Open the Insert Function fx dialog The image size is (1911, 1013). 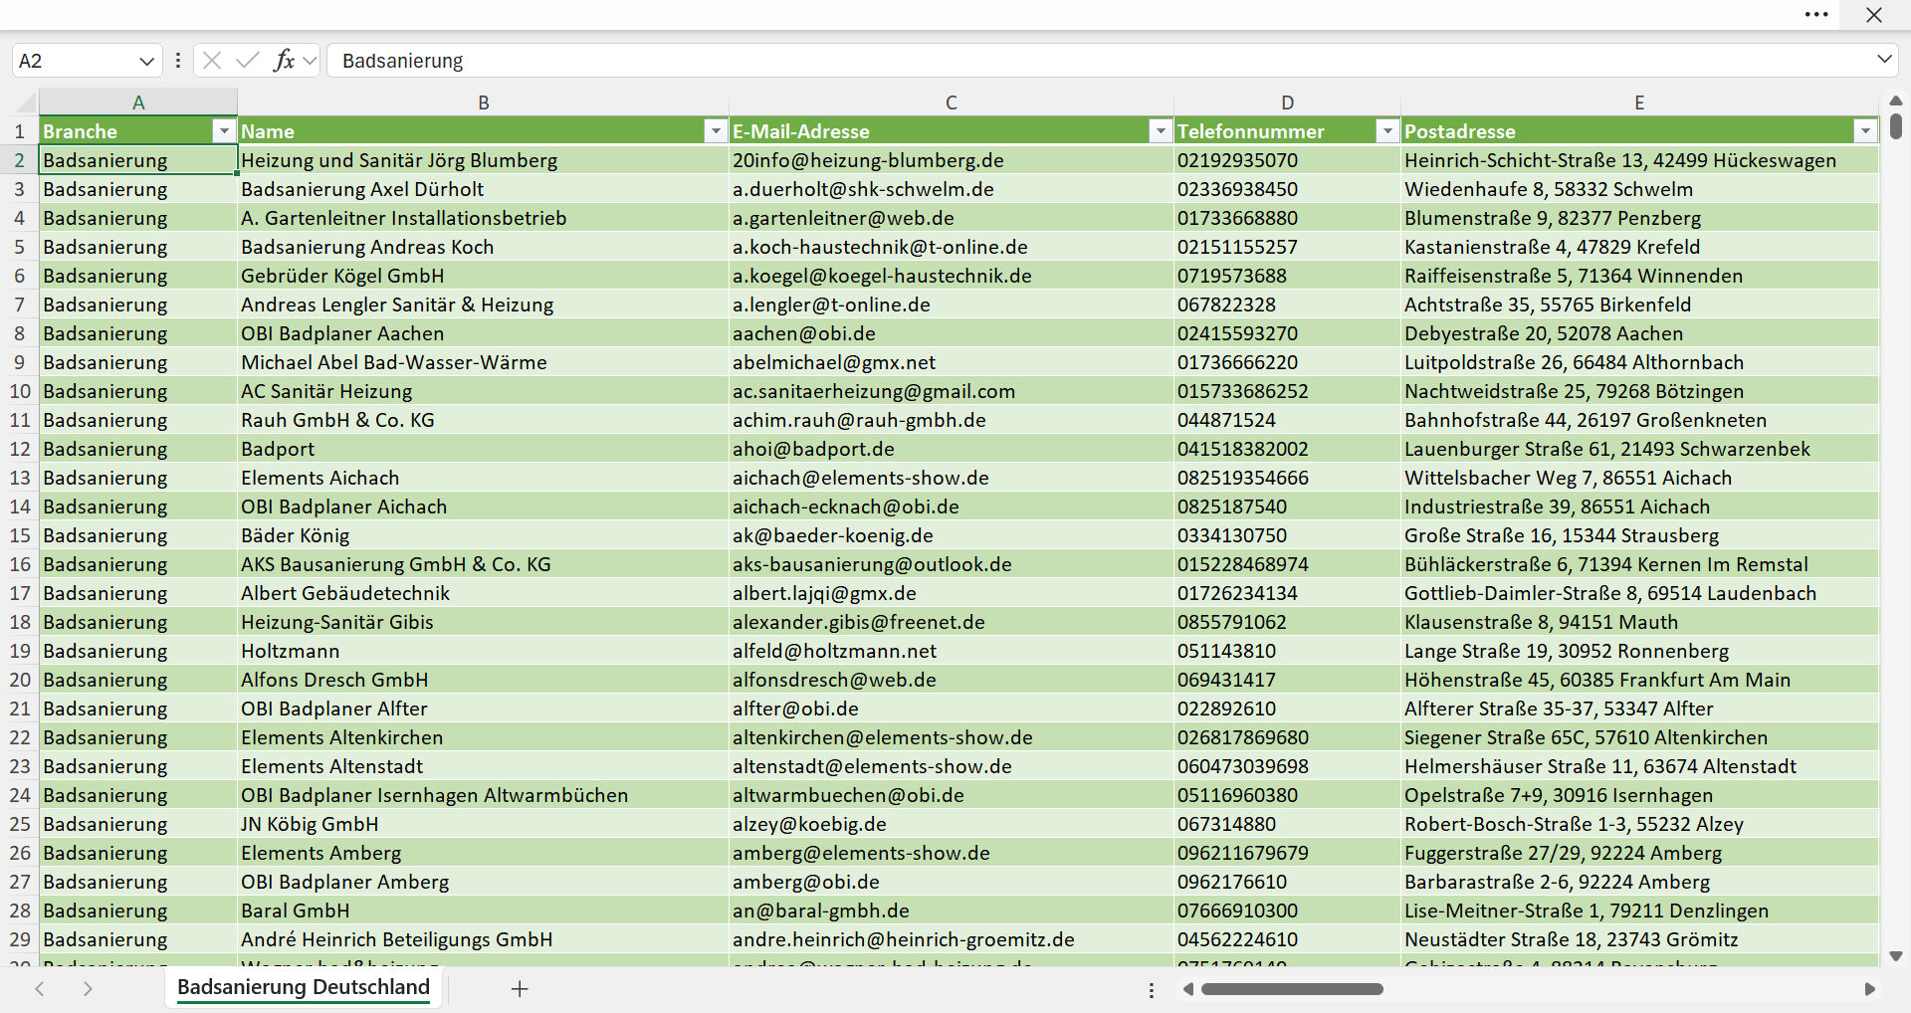[284, 61]
